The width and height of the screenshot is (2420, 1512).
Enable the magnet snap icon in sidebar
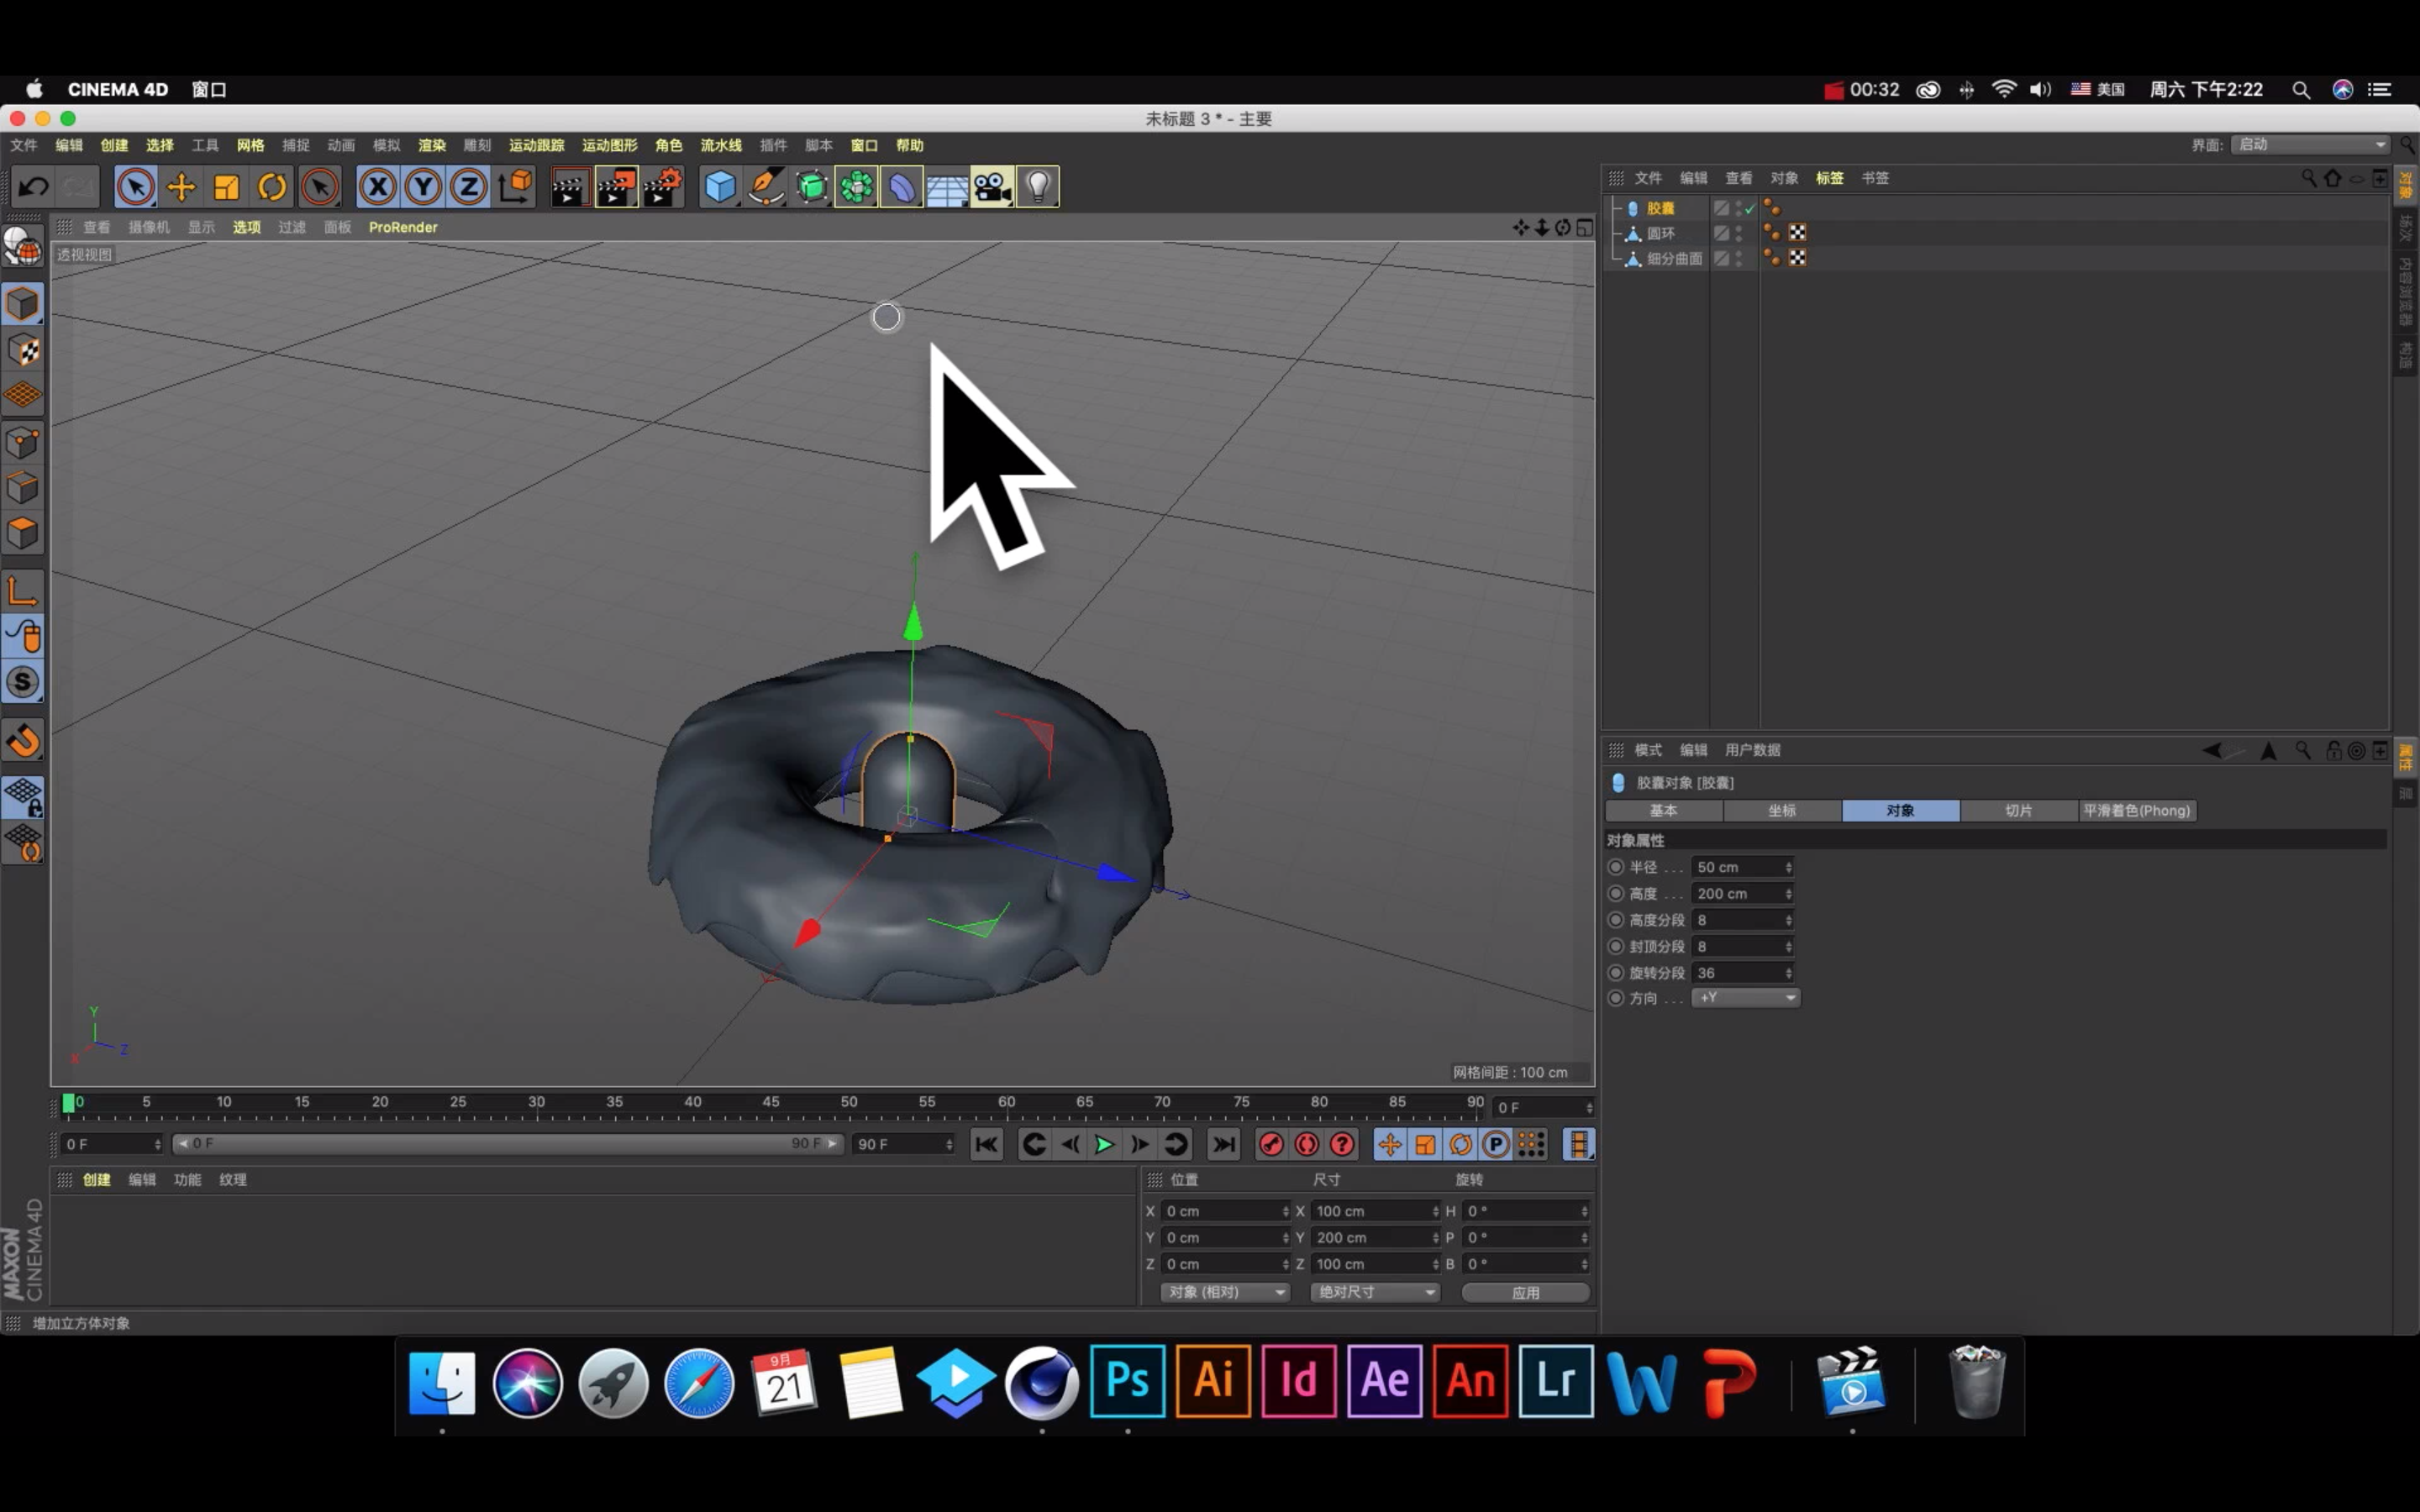click(x=23, y=742)
